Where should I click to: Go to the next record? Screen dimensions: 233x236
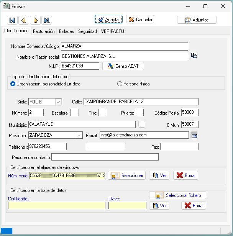tap(35, 20)
